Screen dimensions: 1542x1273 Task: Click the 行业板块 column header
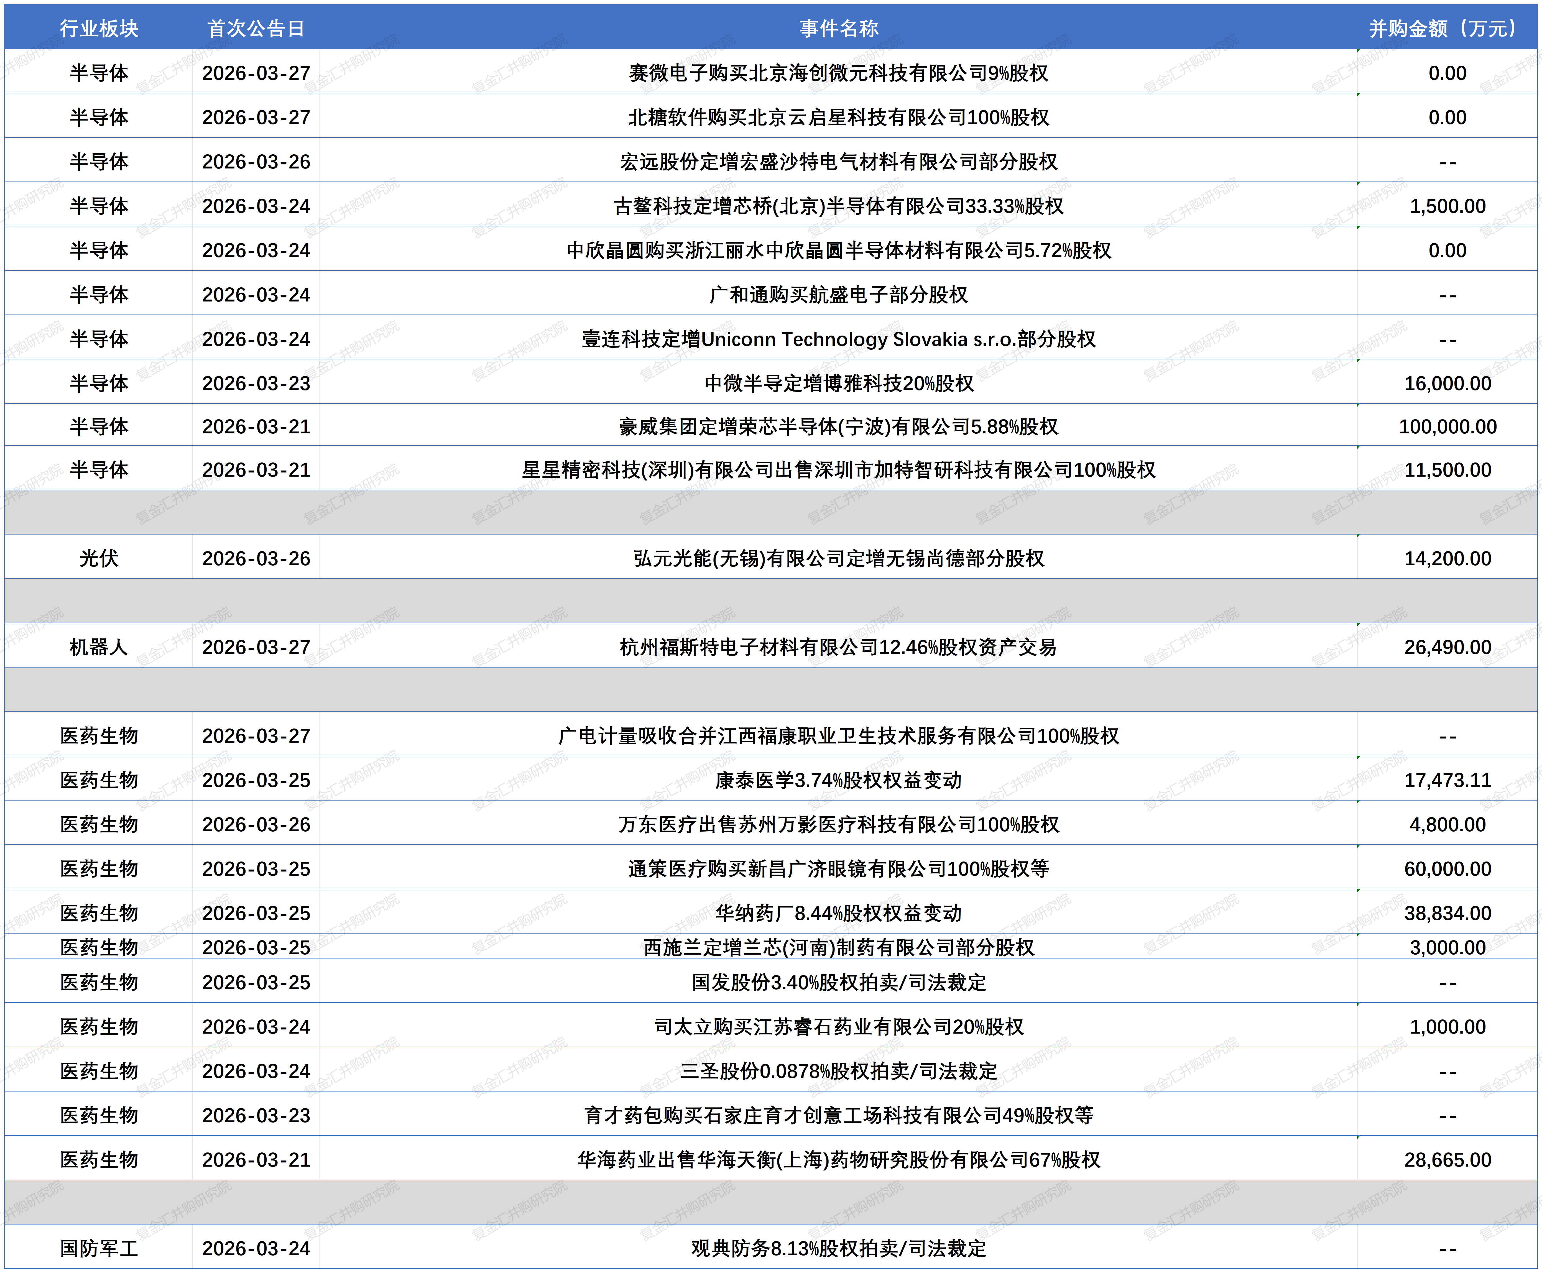(99, 29)
